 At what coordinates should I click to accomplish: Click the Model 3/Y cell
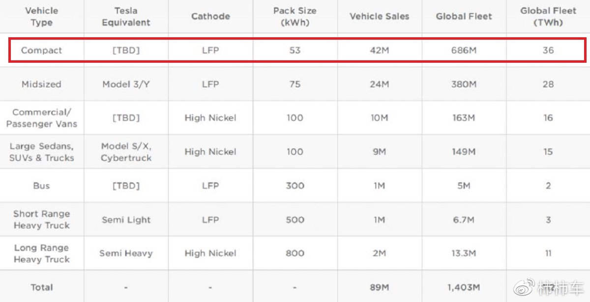tap(126, 84)
